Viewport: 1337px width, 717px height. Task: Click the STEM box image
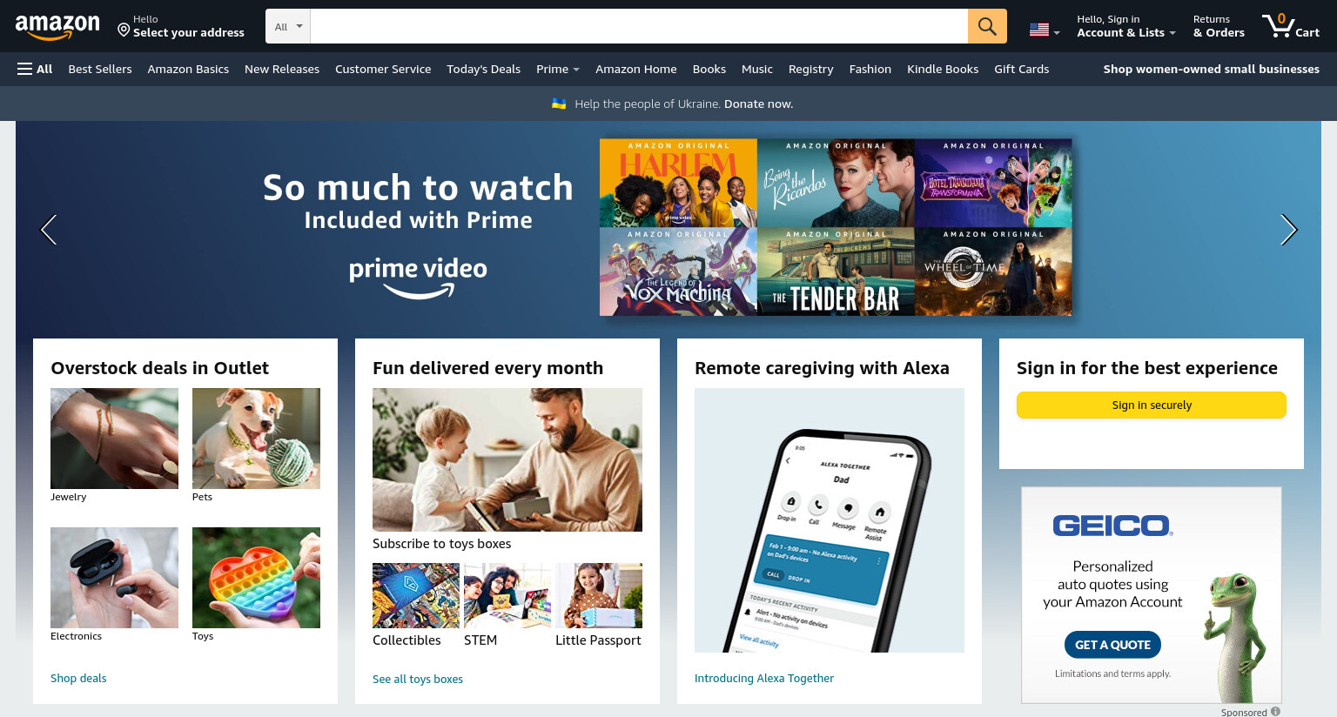(x=507, y=595)
